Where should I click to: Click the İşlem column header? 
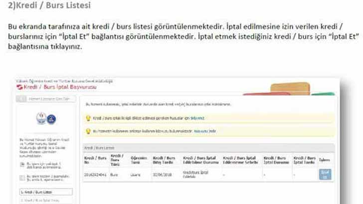pos(324,160)
